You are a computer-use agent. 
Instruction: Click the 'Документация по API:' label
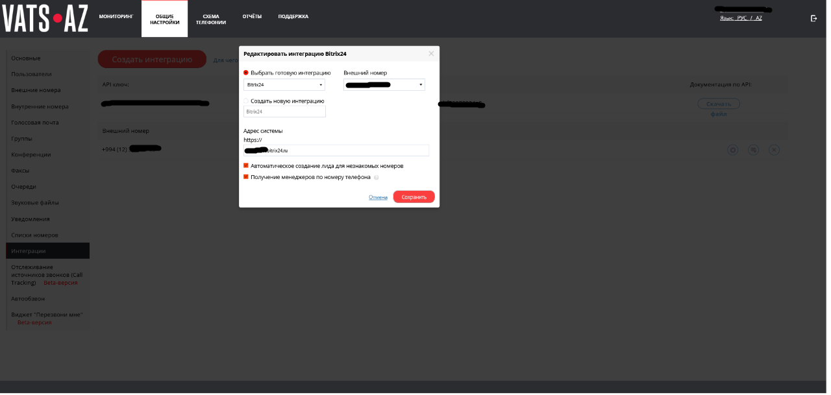point(721,84)
